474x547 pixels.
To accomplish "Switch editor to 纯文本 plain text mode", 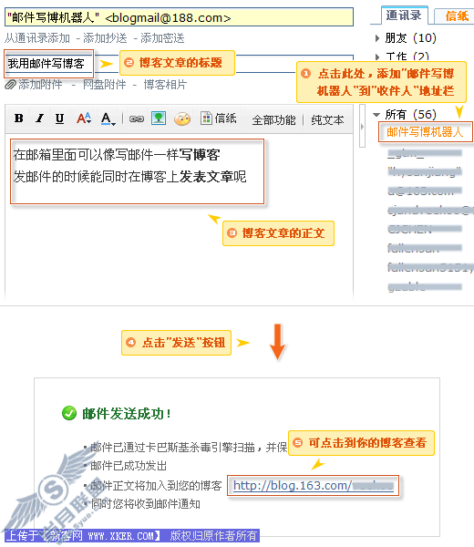I will point(327,119).
